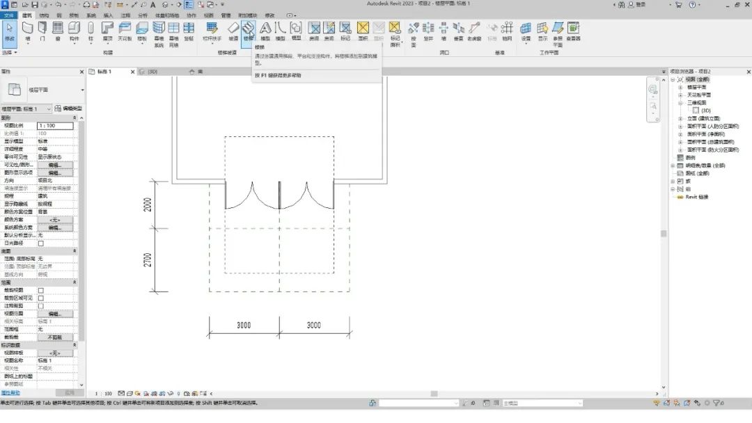Select the Railing (栏杆扶手) tool

point(212,31)
